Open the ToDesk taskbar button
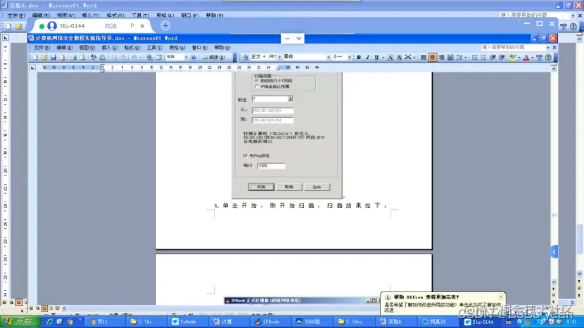584x328 pixels. tap(189, 322)
